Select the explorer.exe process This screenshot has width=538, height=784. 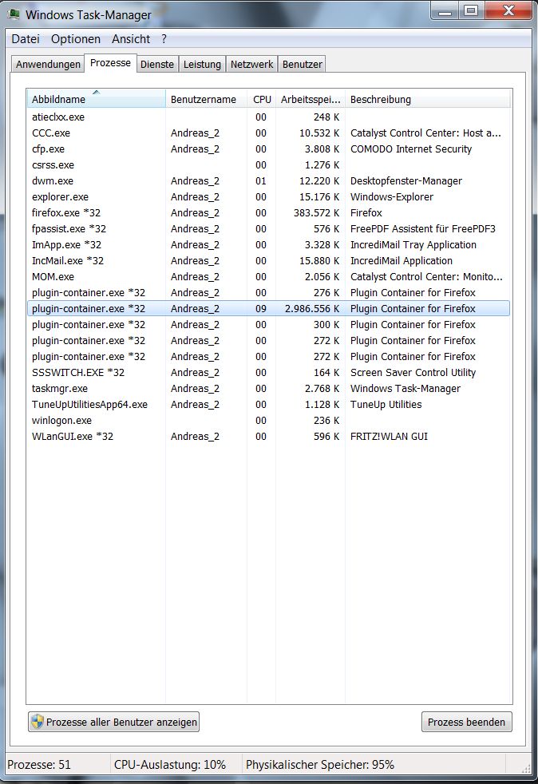coord(269,197)
